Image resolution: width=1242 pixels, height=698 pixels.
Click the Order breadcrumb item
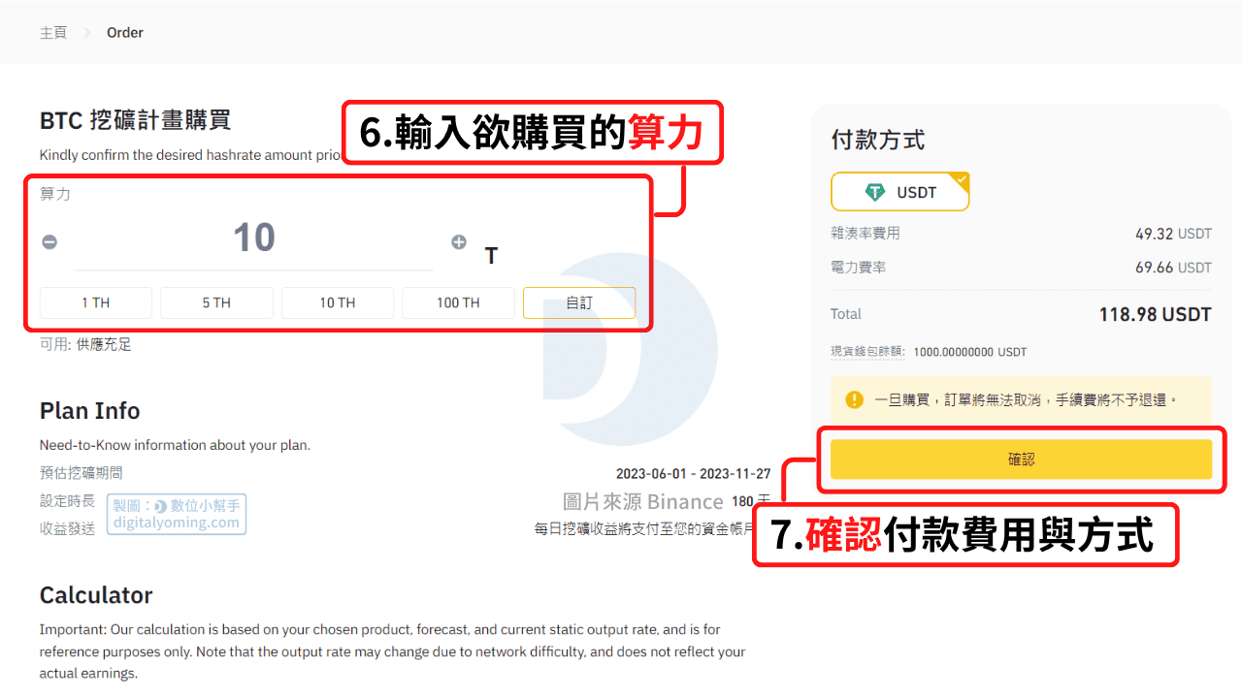pyautogui.click(x=125, y=33)
